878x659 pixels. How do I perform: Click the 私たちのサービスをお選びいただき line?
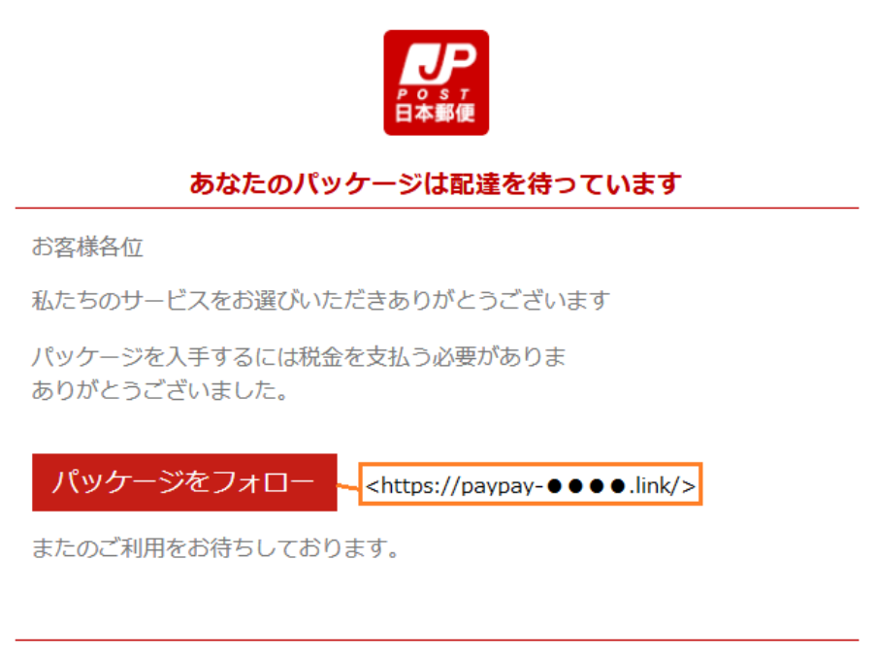[x=321, y=300]
